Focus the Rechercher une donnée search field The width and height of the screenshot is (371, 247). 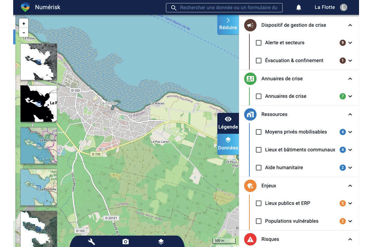pyautogui.click(x=224, y=7)
